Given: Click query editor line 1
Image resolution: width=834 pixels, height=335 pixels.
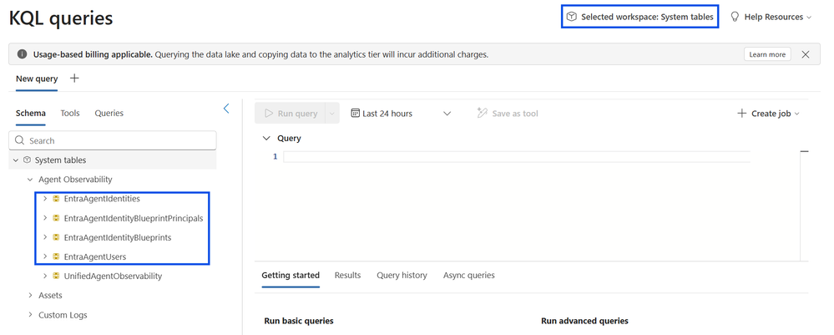Looking at the screenshot, I should tap(517, 156).
